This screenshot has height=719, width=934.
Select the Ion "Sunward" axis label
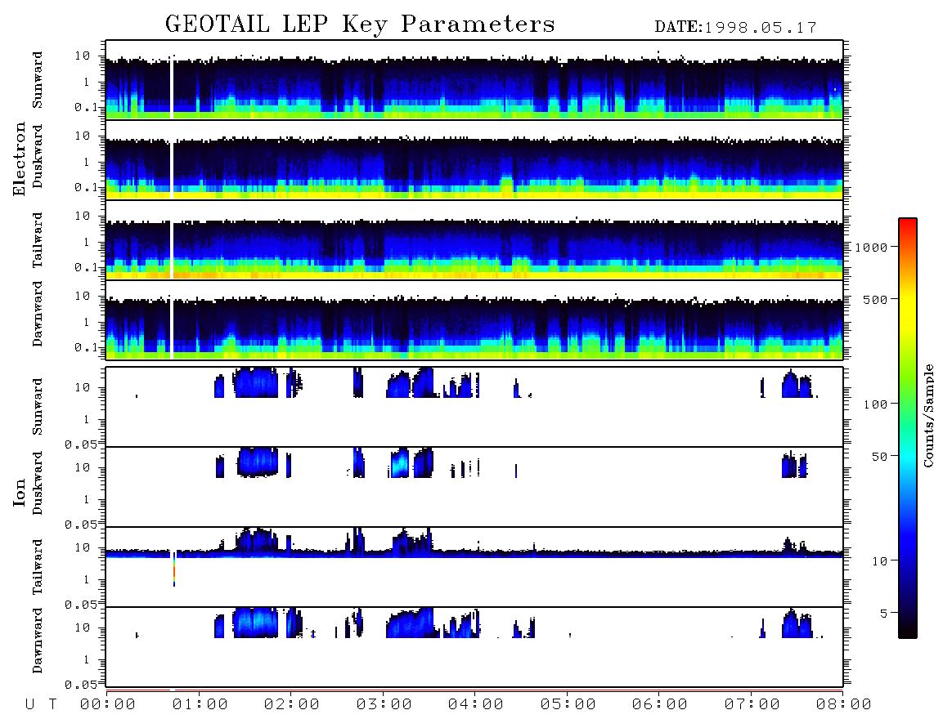pyautogui.click(x=38, y=406)
